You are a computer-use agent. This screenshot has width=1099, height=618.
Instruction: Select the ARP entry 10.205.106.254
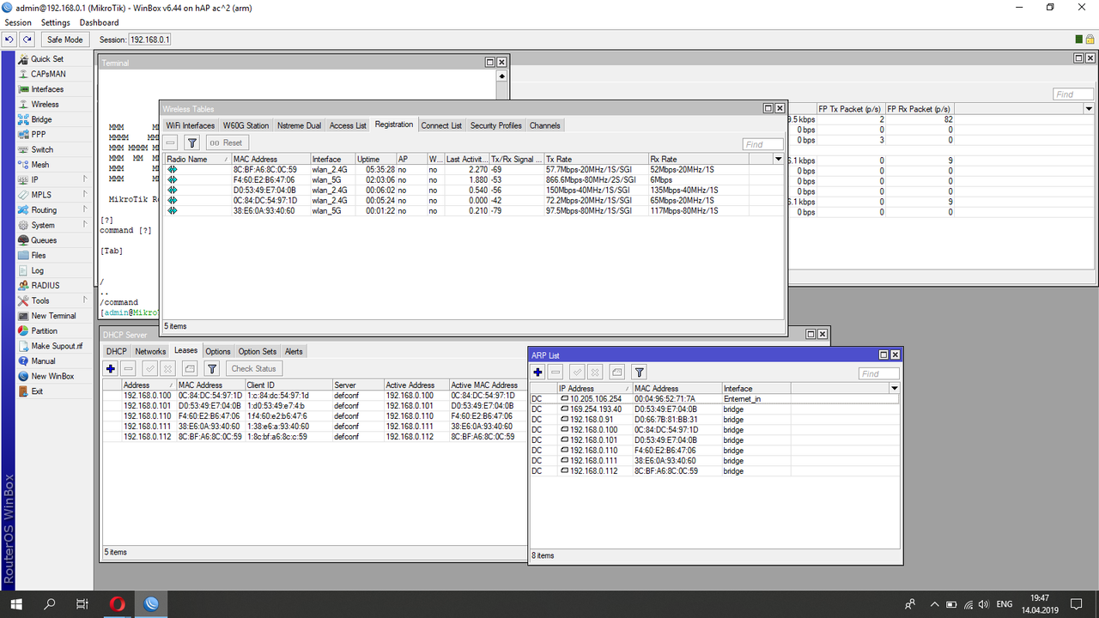pyautogui.click(x=714, y=398)
